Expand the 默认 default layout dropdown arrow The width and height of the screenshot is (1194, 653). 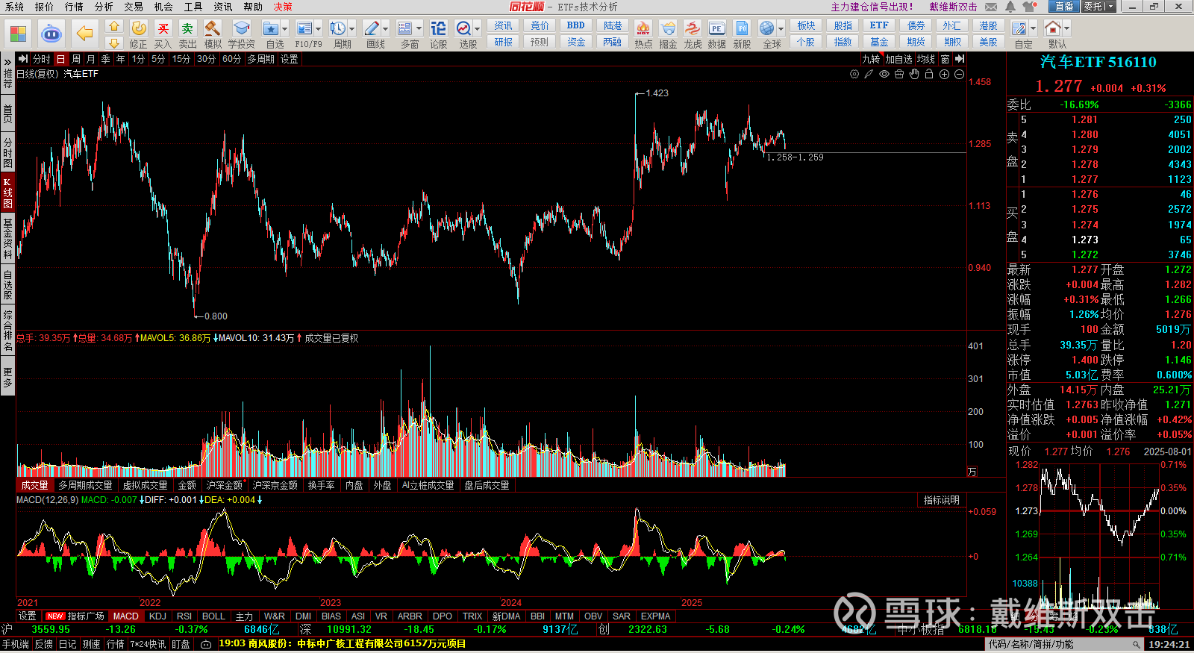1067,29
